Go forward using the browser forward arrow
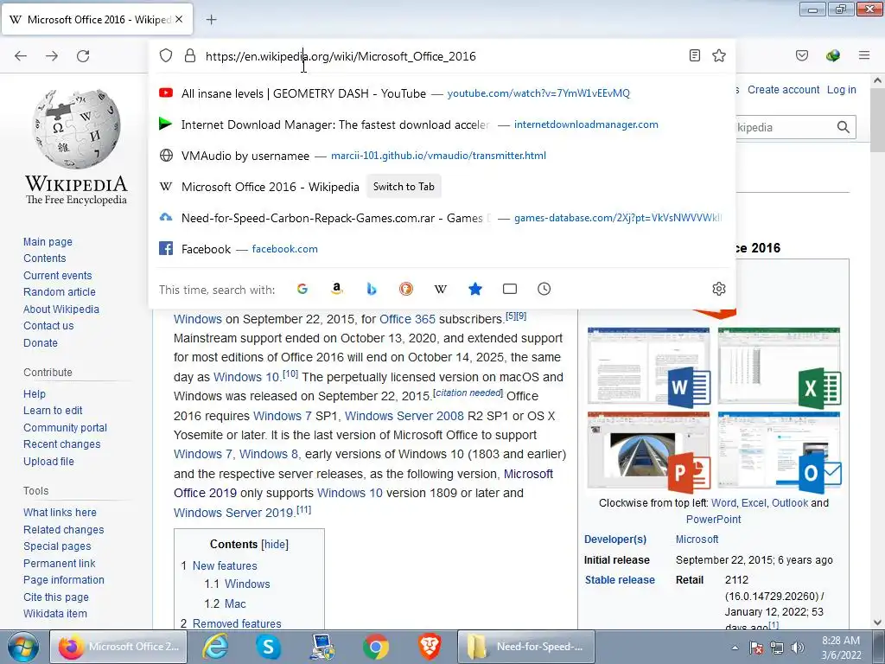 point(52,56)
